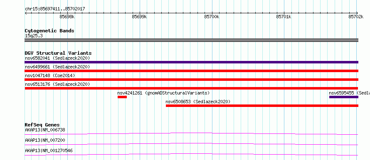This screenshot has height=160, width=370.
Task: Select the 15q25.3 band label
Action: point(34,36)
